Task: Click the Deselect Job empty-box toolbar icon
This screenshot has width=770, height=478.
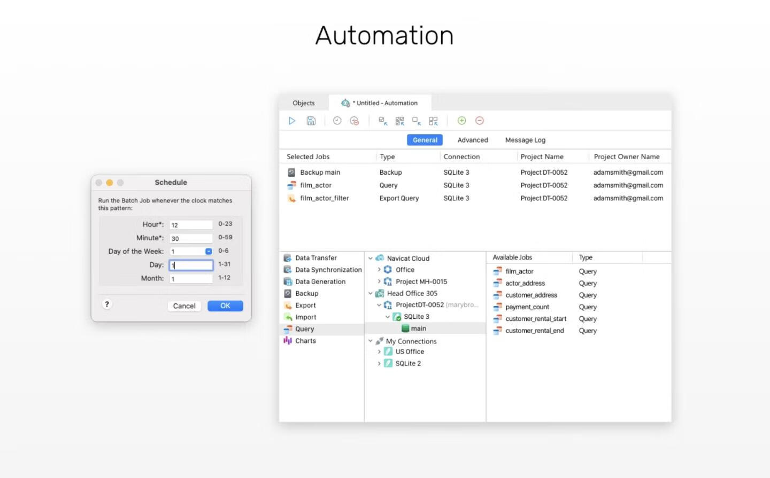Action: [417, 121]
